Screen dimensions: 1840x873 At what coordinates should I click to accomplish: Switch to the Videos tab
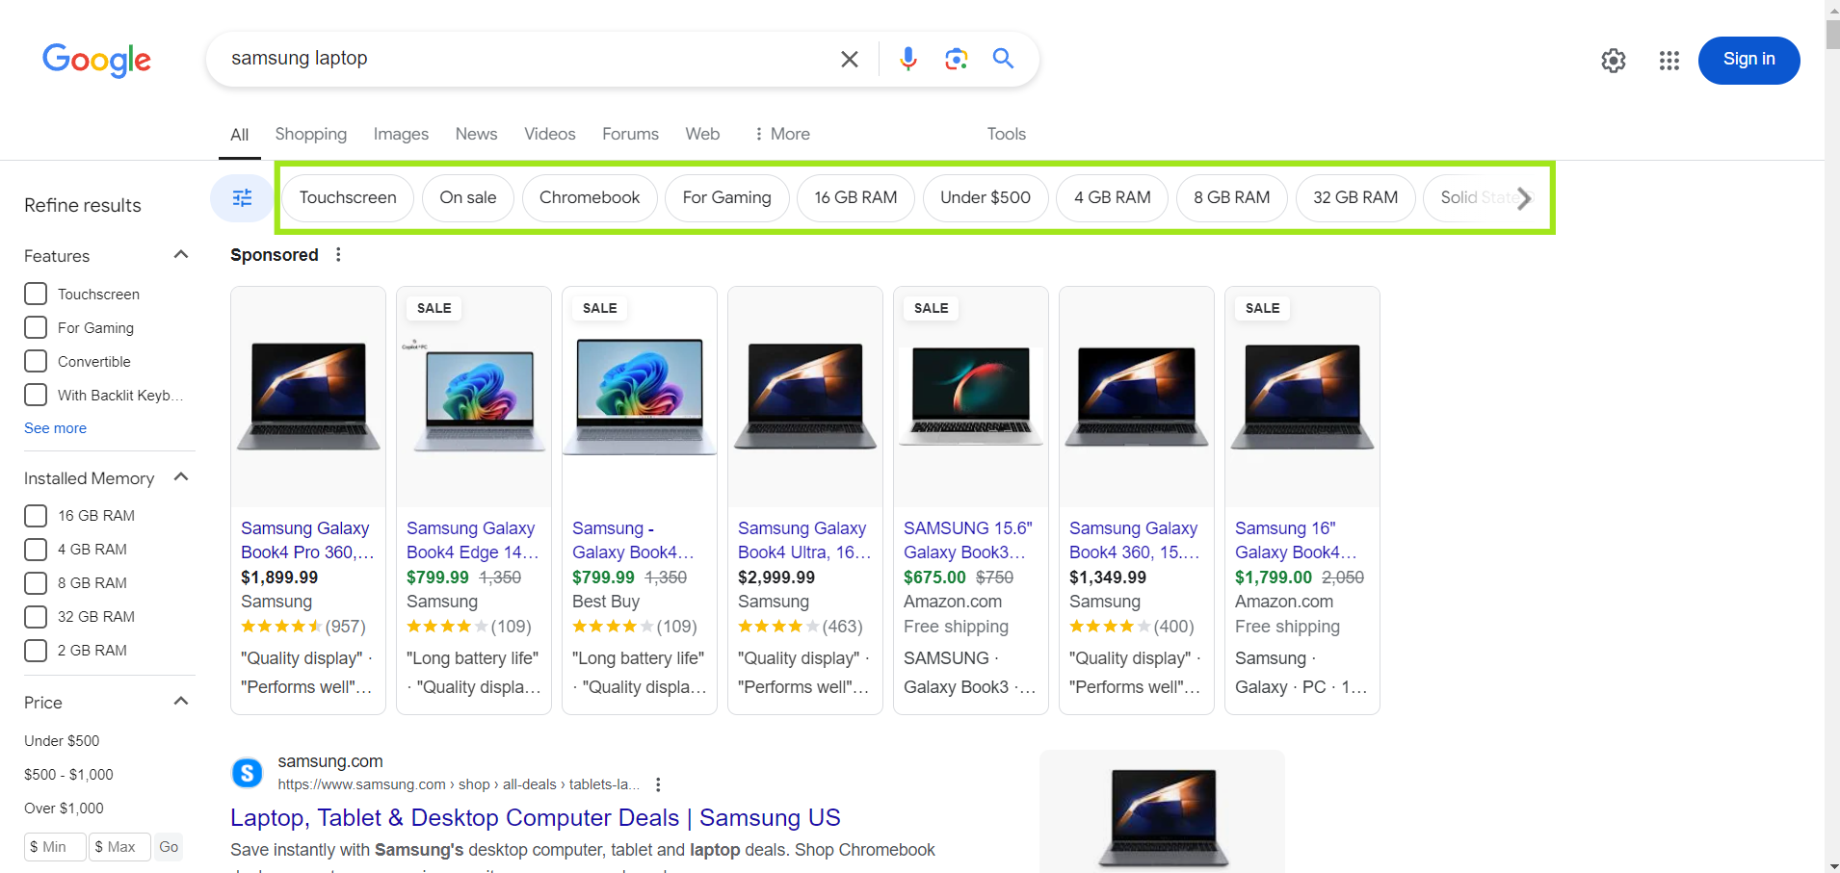[550, 134]
